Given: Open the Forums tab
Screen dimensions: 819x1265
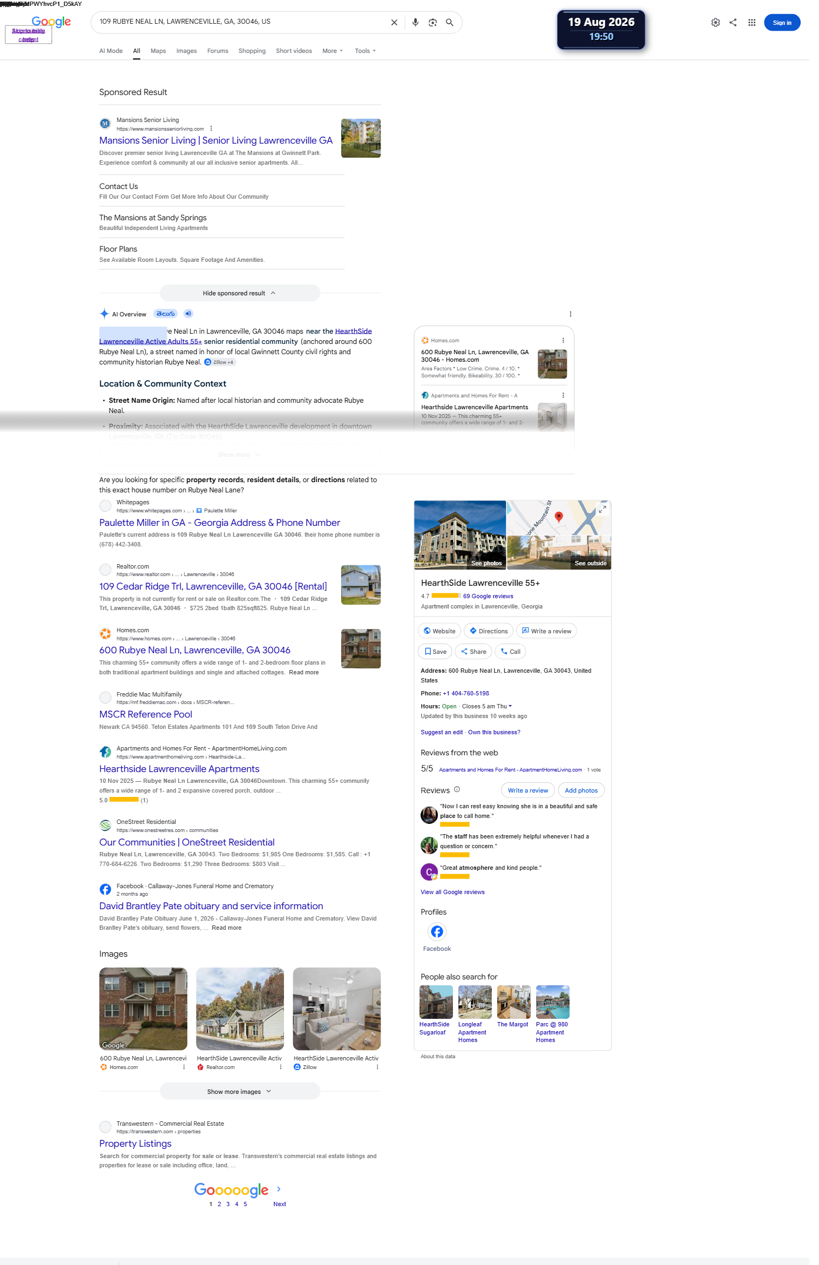Looking at the screenshot, I should click(x=218, y=51).
